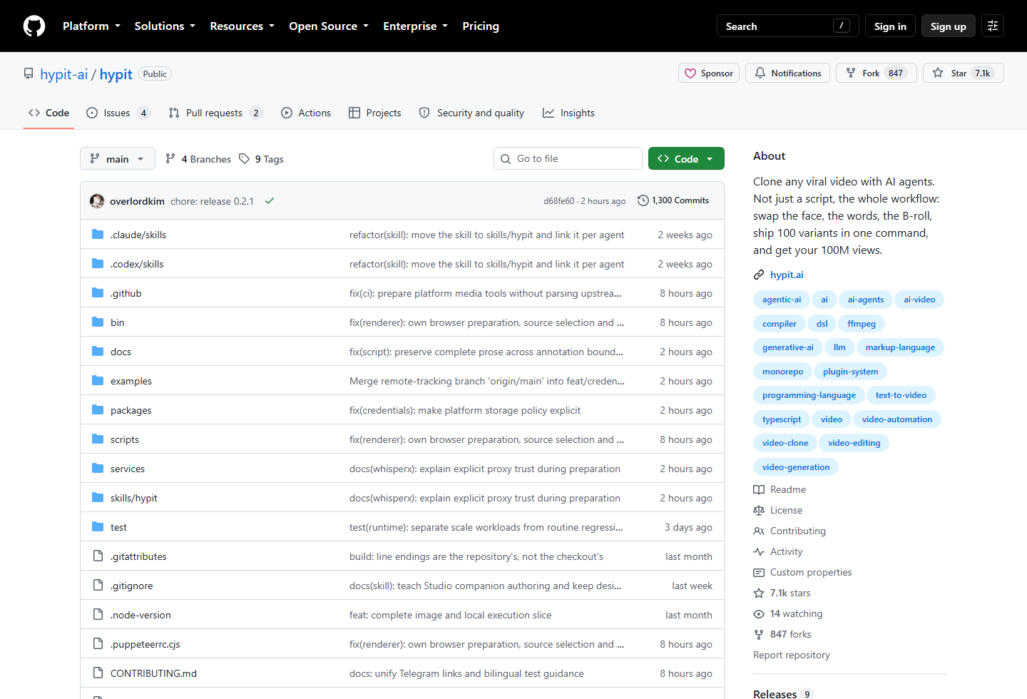The height and width of the screenshot is (699, 1027).
Task: Open the hypit.ai website link
Action: [x=787, y=275]
